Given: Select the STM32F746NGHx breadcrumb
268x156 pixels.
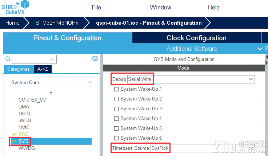Looking at the screenshot, I should pyautogui.click(x=57, y=23).
